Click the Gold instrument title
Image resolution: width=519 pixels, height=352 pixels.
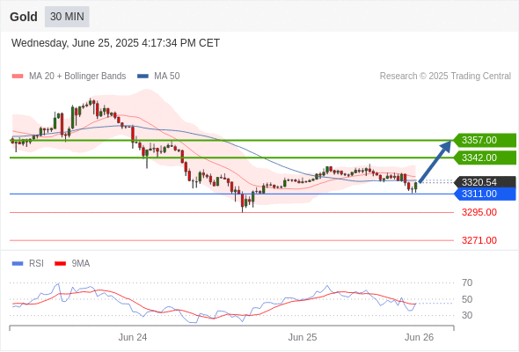(x=24, y=17)
